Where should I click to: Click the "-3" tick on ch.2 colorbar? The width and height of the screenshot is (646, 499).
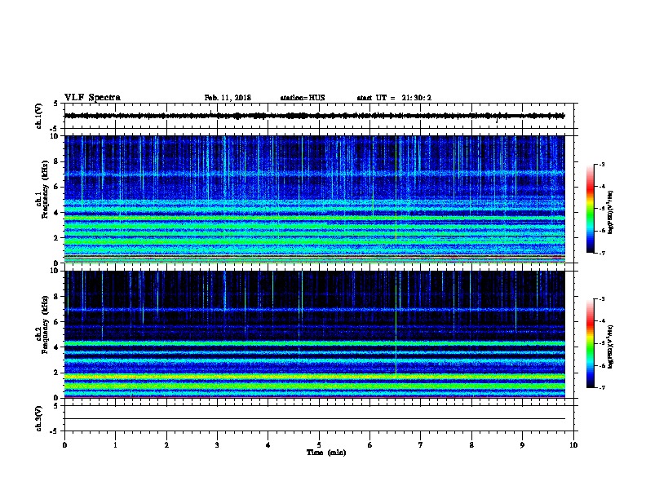tap(601, 299)
